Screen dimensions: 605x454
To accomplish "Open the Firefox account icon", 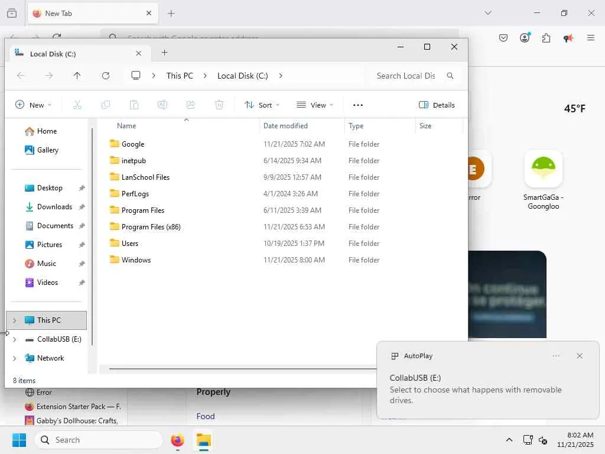I will tap(525, 38).
